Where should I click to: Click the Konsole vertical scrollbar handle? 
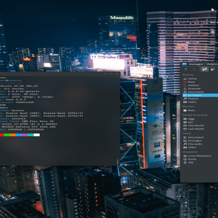point(118,162)
